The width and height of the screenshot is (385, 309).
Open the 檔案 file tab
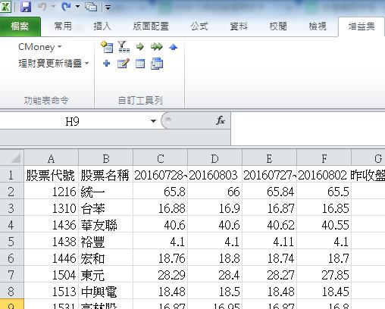coord(20,27)
